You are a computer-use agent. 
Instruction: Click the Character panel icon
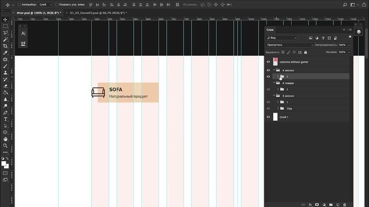[x=23, y=33]
